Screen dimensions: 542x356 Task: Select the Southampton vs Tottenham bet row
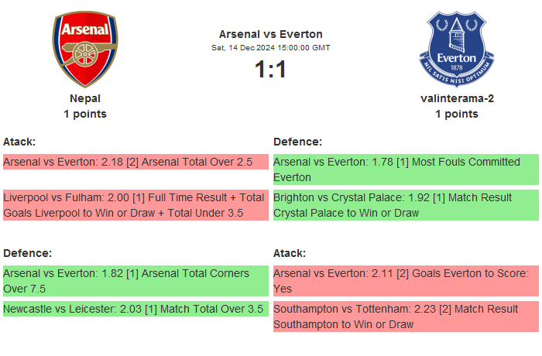pyautogui.click(x=405, y=317)
